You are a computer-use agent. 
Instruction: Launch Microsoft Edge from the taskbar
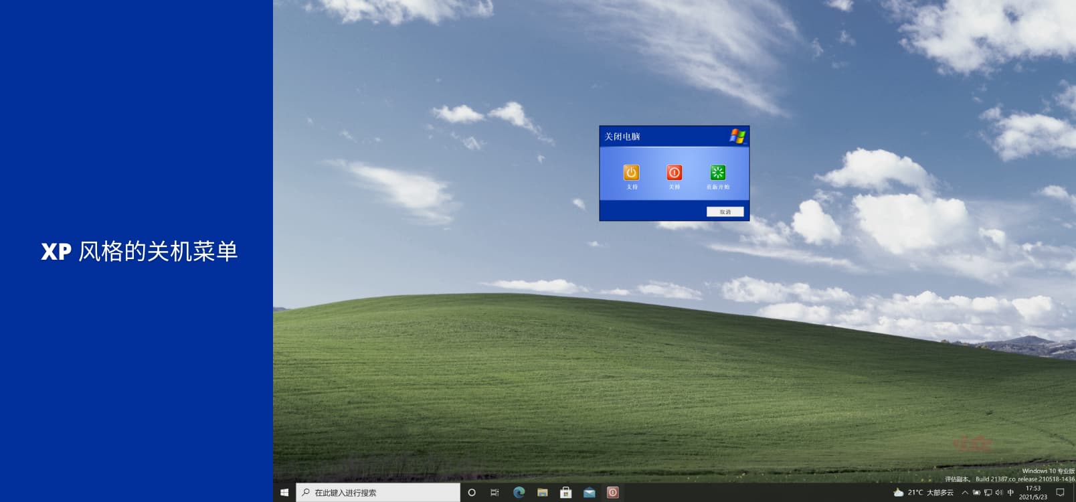(x=519, y=493)
